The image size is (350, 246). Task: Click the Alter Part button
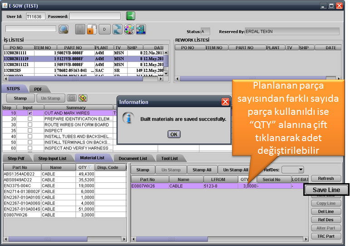tap(326, 228)
